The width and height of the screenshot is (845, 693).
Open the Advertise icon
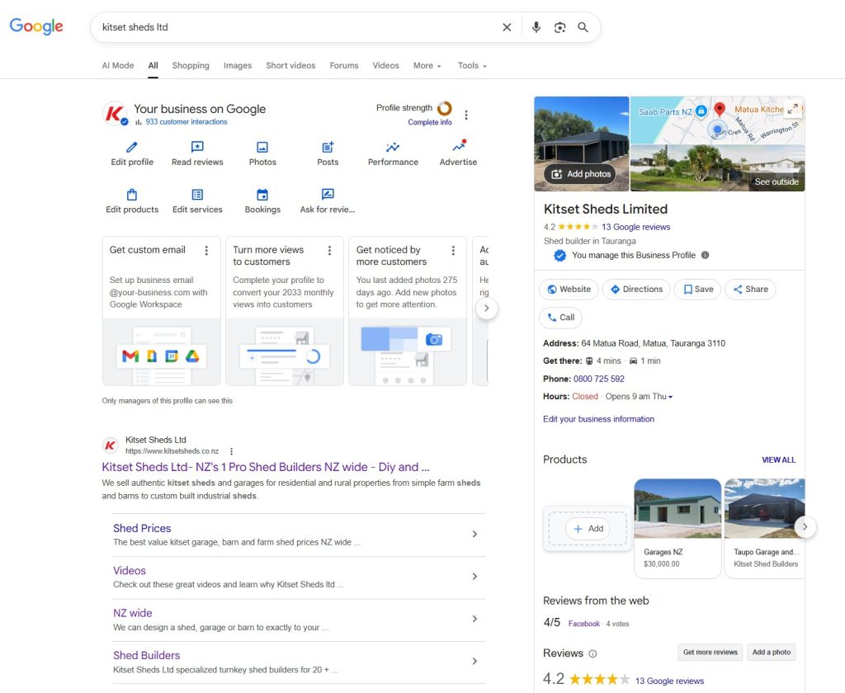[459, 146]
